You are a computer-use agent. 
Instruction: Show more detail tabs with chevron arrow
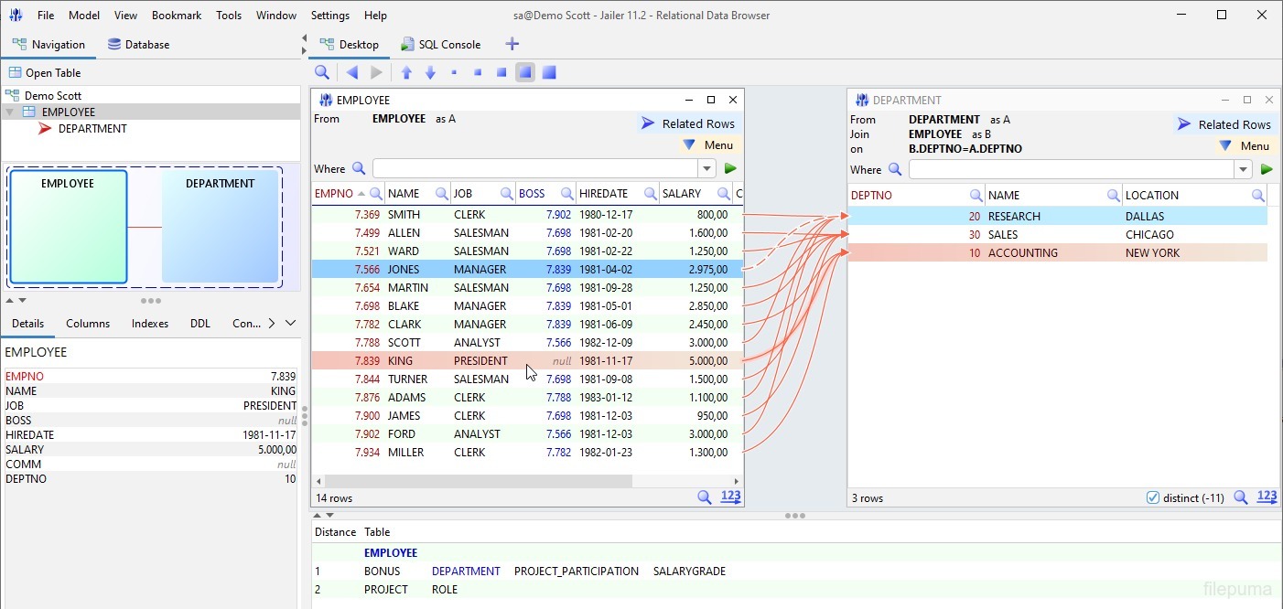pos(271,323)
